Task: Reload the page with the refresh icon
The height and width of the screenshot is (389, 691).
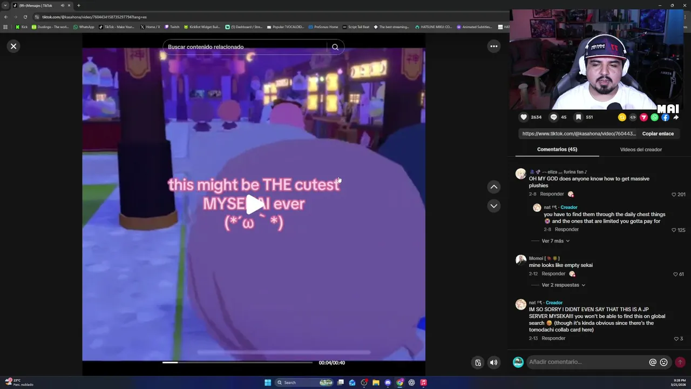Action: point(25,17)
